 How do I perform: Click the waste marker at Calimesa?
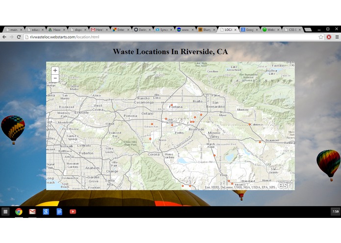coord(249,124)
